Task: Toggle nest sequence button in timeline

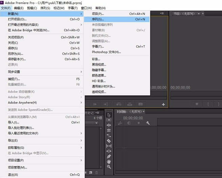Action: point(120,123)
